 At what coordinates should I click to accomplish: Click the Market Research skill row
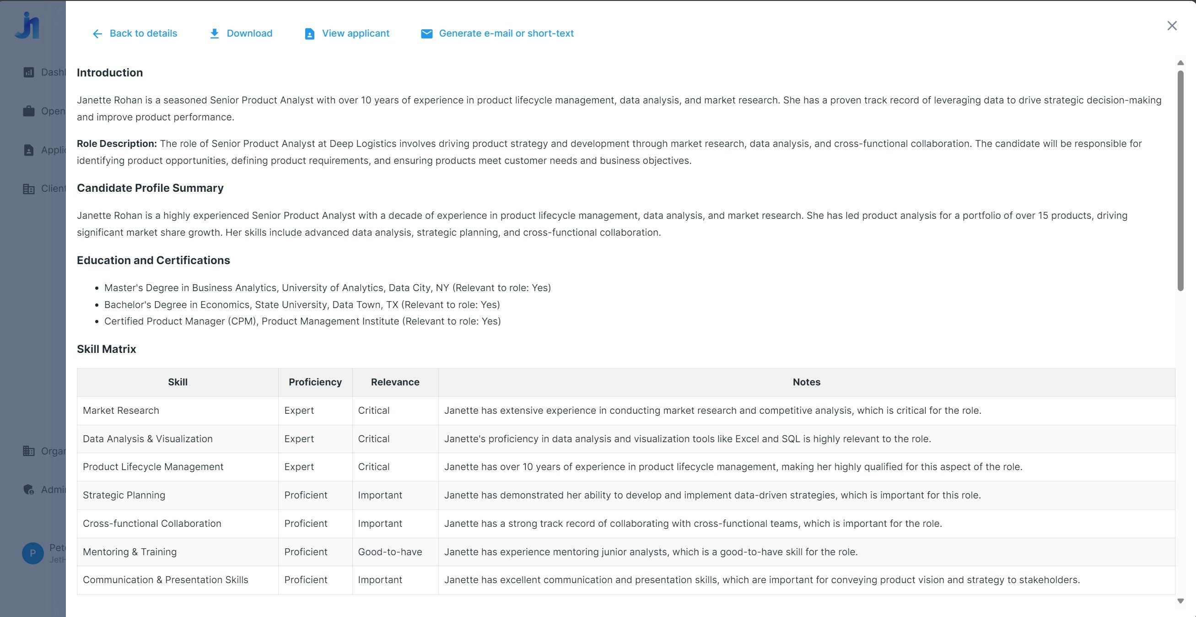pos(121,410)
